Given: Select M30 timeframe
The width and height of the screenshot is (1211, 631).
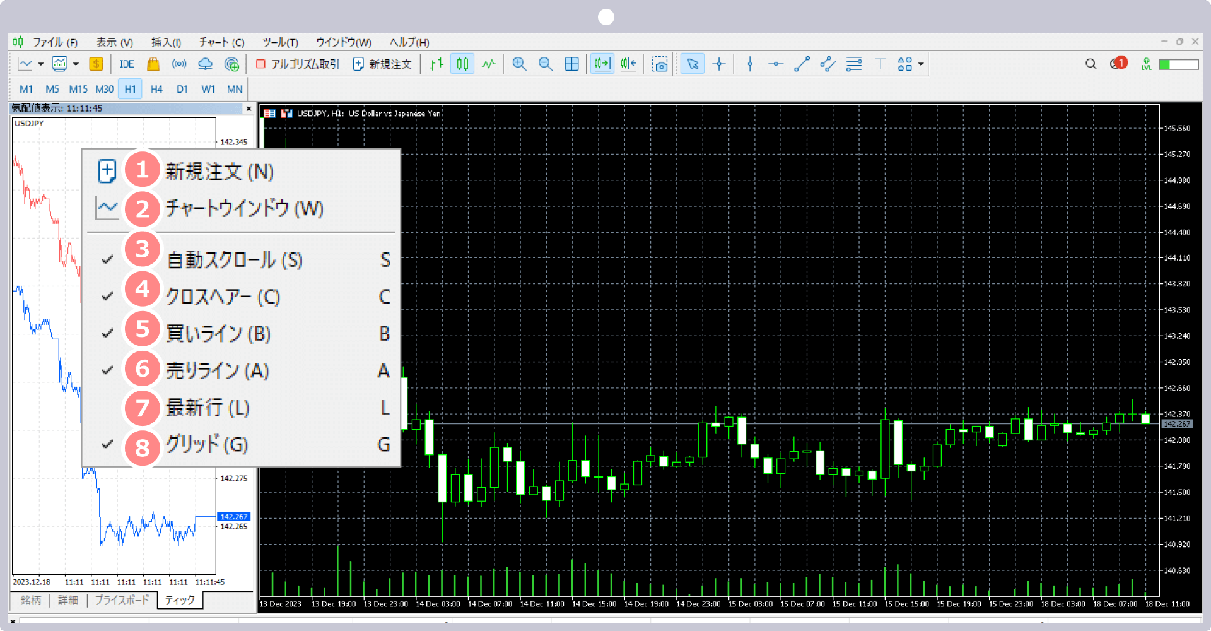Looking at the screenshot, I should point(104,89).
